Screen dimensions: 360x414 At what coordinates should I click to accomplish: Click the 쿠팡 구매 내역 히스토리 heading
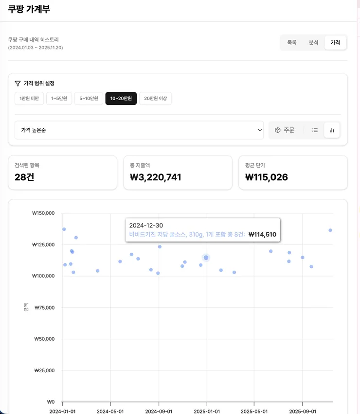[x=33, y=40]
